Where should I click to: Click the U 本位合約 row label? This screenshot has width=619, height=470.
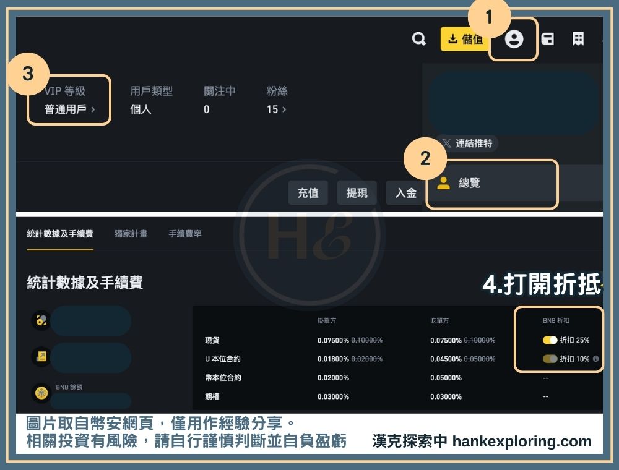[x=223, y=359]
